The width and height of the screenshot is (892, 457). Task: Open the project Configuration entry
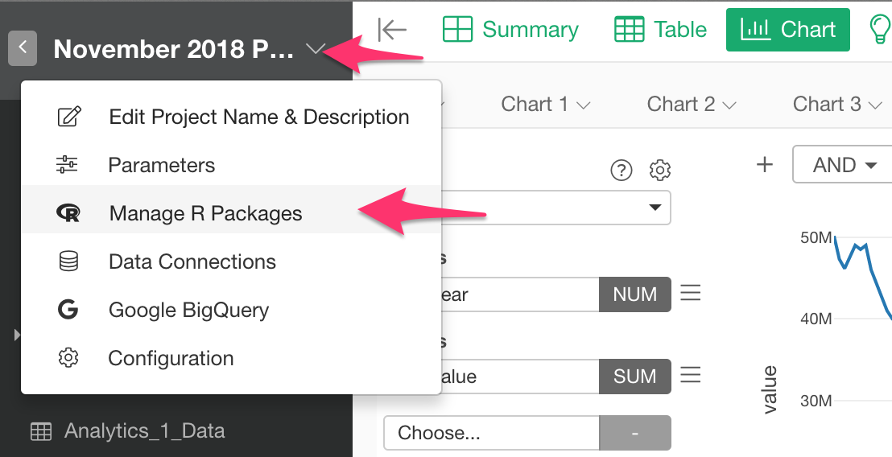click(171, 358)
